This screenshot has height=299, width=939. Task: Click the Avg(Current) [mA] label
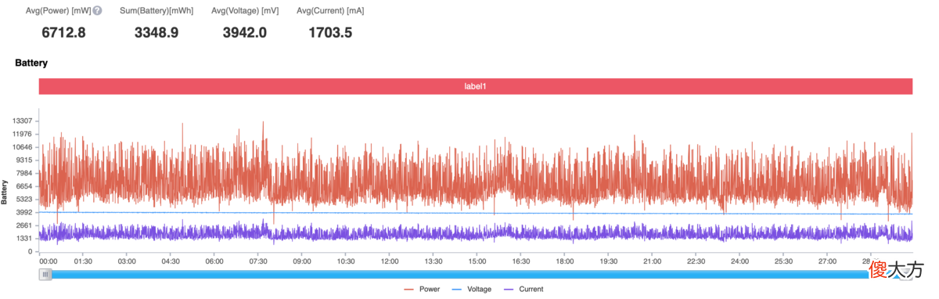coord(330,11)
